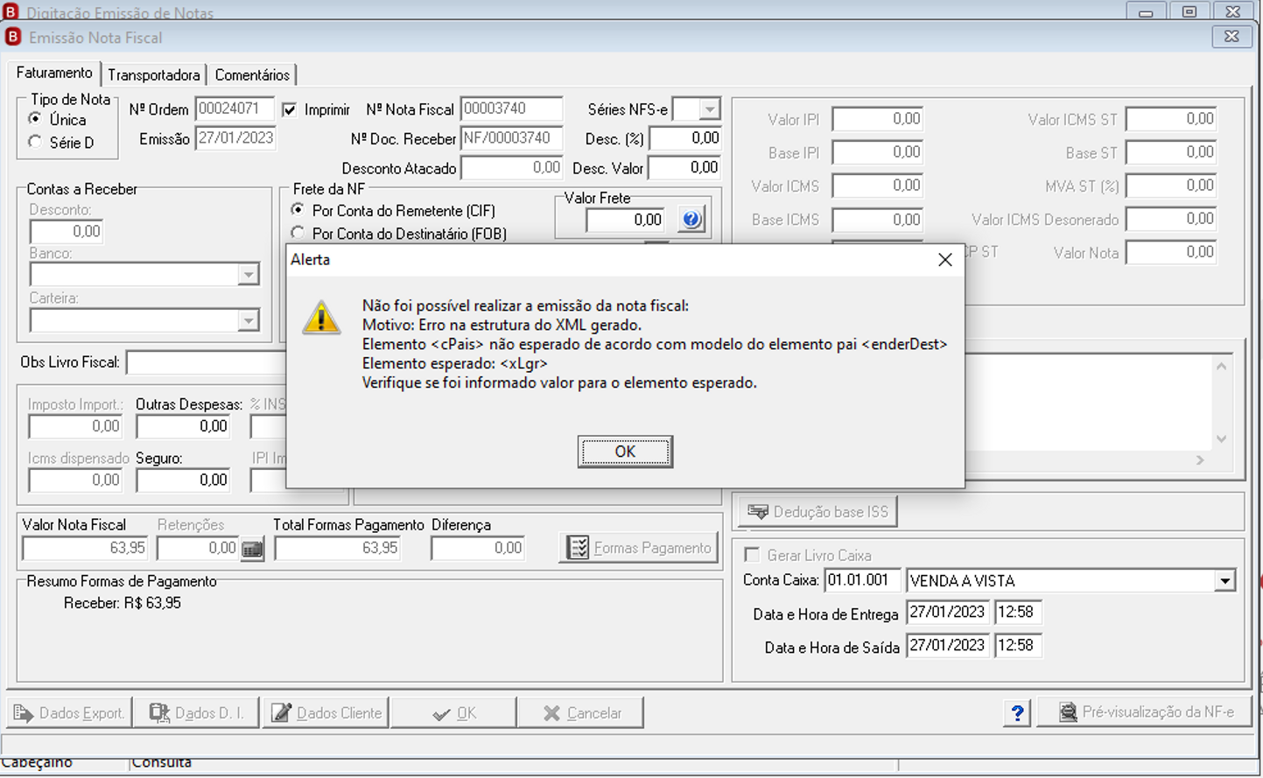
Task: Click the Hora de Entrega time field
Action: [1018, 613]
